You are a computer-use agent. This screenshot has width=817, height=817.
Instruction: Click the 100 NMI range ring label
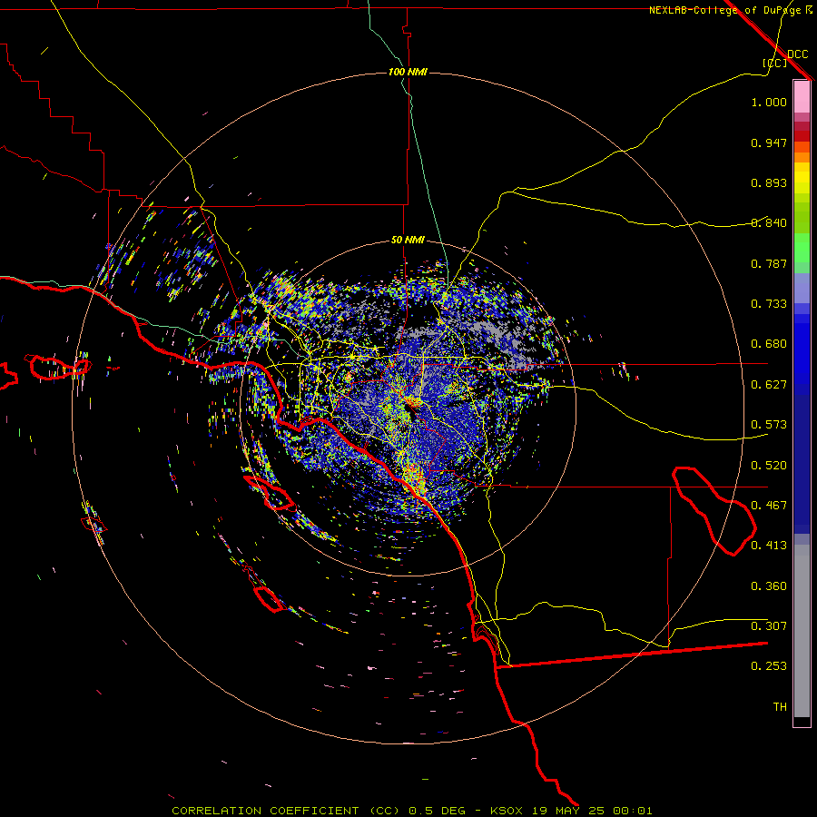click(x=408, y=72)
